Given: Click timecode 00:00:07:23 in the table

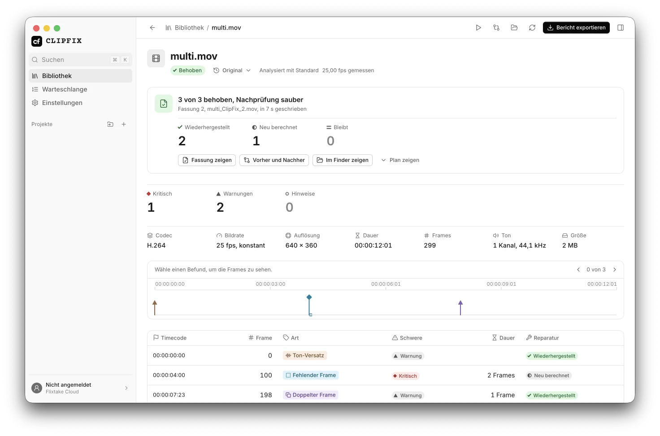Looking at the screenshot, I should [169, 395].
